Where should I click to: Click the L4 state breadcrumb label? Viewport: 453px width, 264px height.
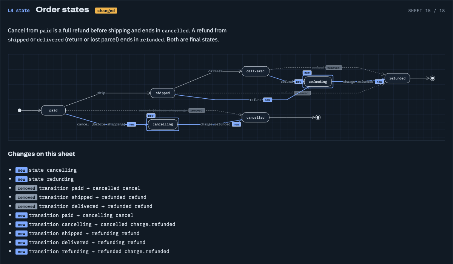[19, 11]
